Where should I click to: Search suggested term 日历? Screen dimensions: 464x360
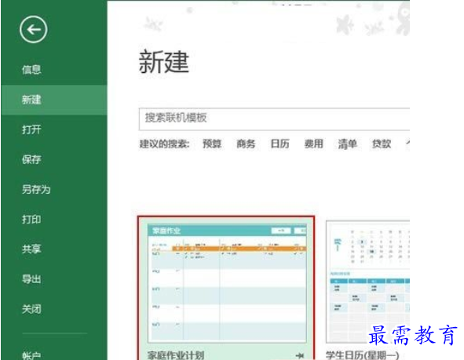tap(279, 144)
